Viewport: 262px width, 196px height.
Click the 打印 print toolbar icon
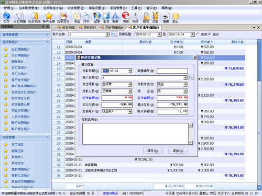click(86, 17)
